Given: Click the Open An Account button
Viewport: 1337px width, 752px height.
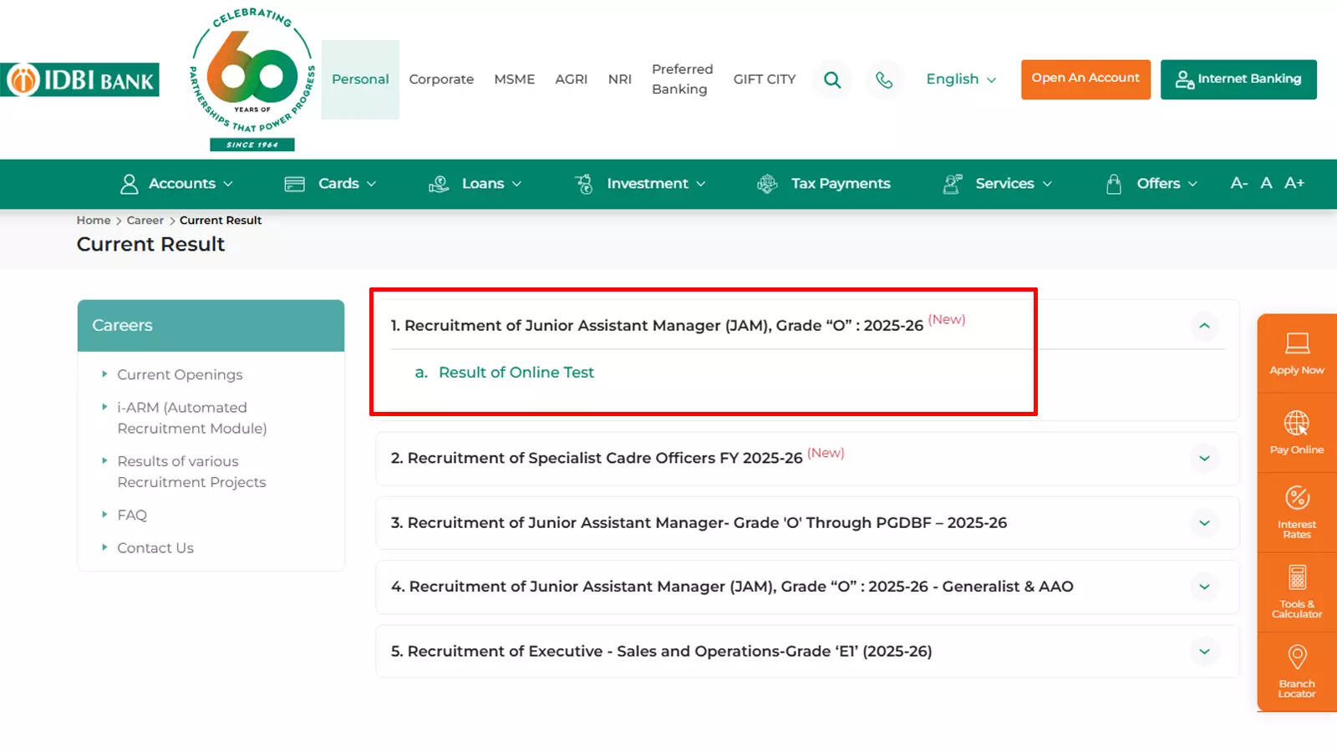Looking at the screenshot, I should (x=1085, y=79).
